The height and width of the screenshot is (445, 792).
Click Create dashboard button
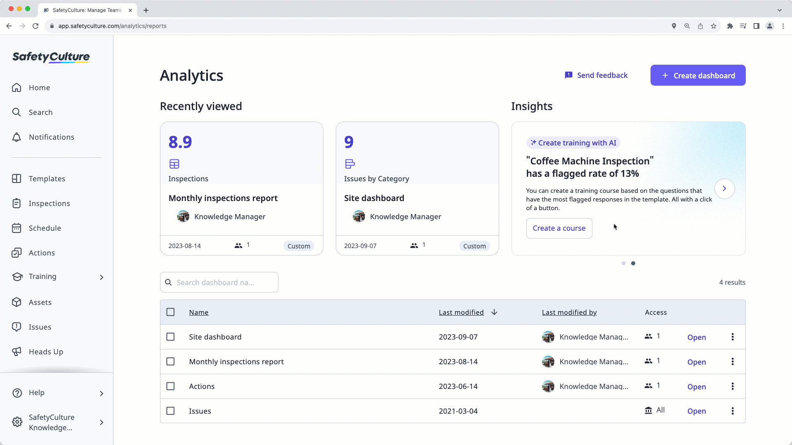point(698,75)
